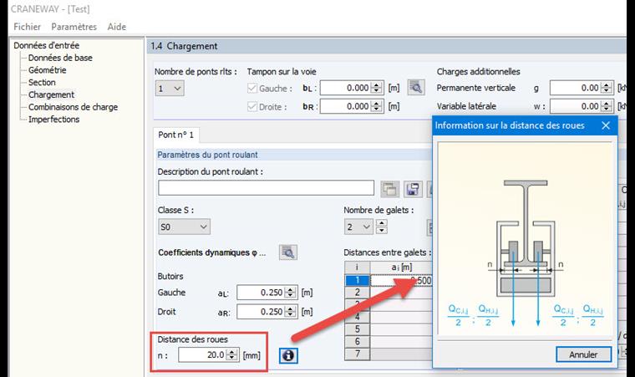Click the crane description text field
The height and width of the screenshot is (377, 635).
tap(266, 188)
